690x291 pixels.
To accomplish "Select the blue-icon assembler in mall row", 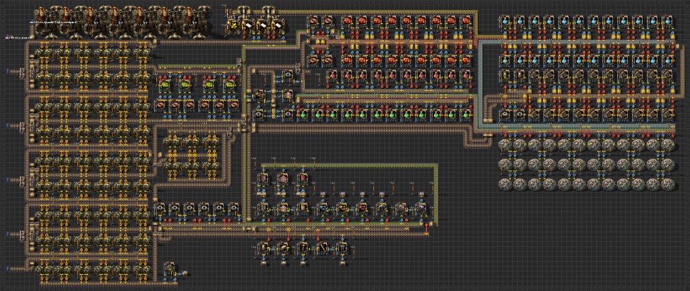I will click(x=323, y=207).
